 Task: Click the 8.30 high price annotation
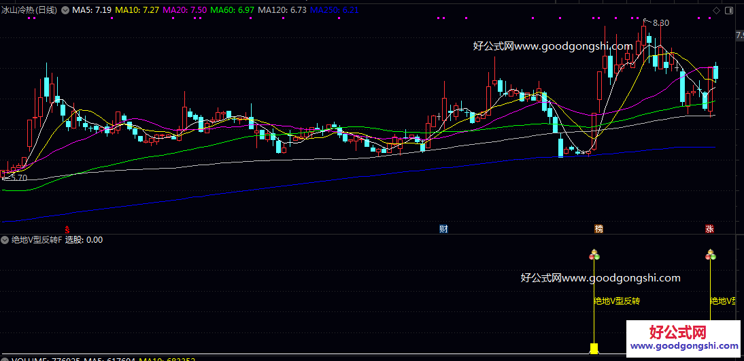660,23
